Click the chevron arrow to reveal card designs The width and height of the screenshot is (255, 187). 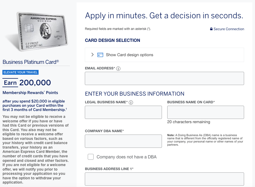[x=92, y=55]
